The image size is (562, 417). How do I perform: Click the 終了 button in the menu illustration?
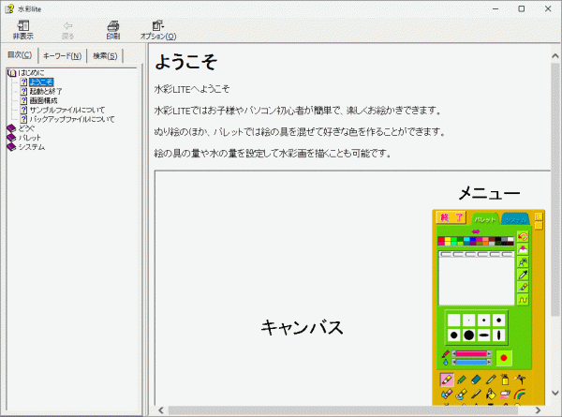(451, 217)
